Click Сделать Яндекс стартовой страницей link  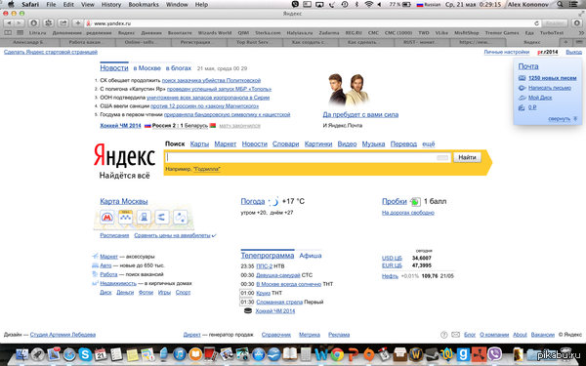[51, 52]
